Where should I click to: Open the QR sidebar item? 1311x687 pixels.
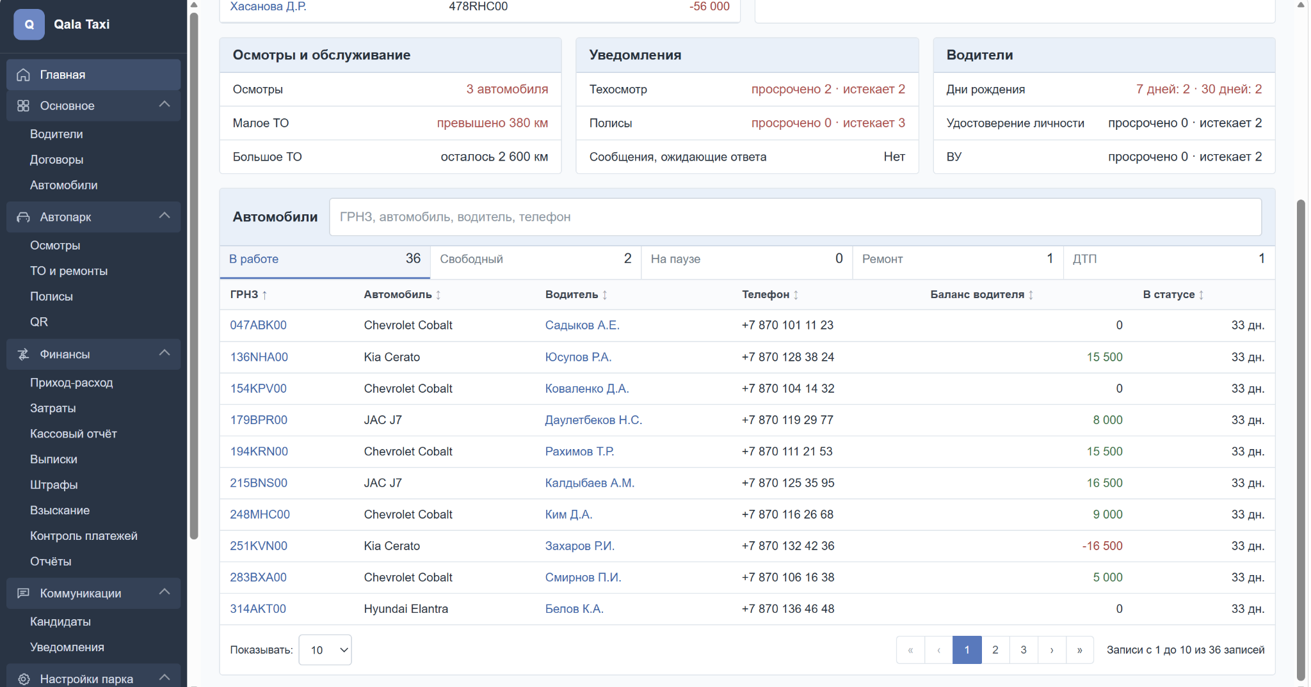(39, 322)
